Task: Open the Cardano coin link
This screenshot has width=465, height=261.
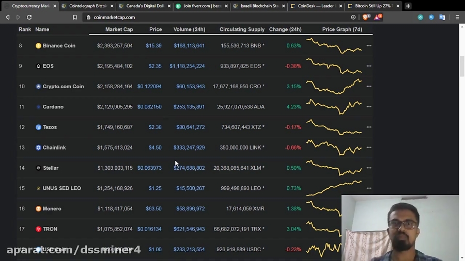Action: point(53,107)
